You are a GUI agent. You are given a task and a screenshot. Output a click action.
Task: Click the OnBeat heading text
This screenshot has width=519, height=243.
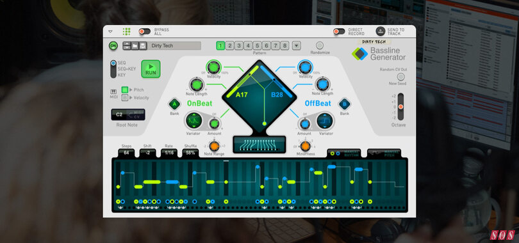coord(199,104)
